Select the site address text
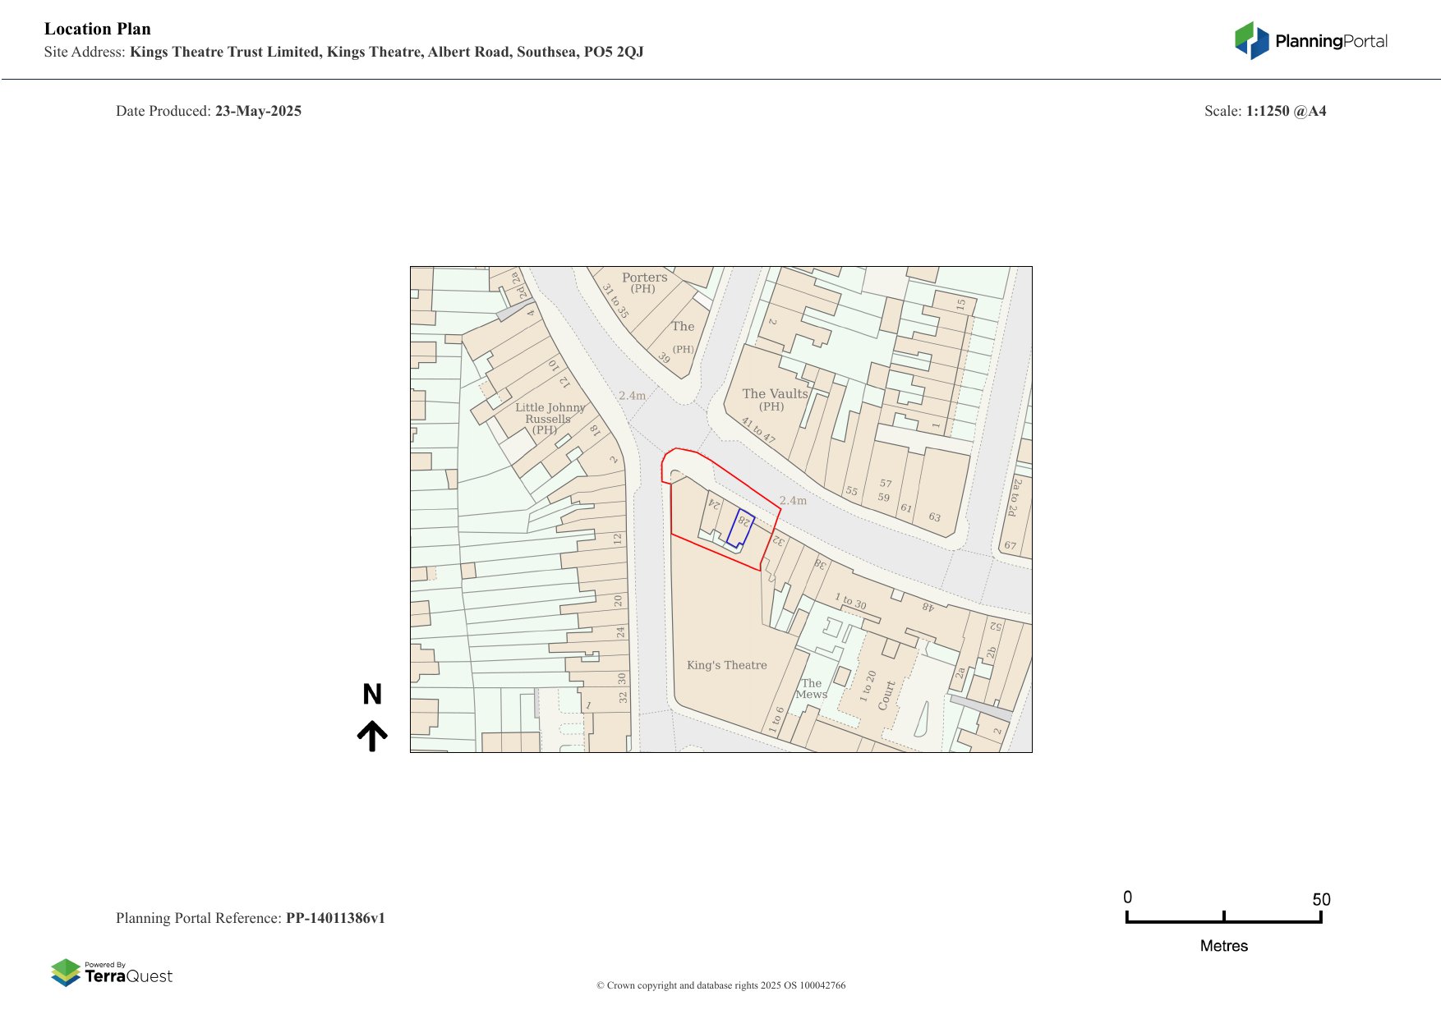This screenshot has width=1441, height=1019. (x=386, y=53)
